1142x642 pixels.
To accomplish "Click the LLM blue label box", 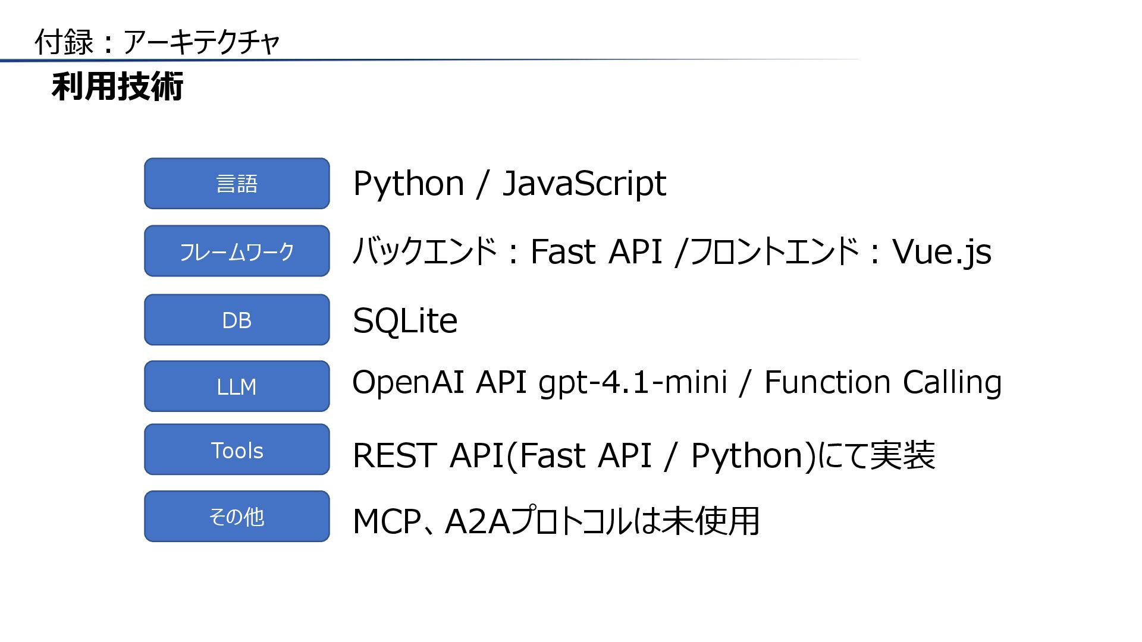I will 237,386.
